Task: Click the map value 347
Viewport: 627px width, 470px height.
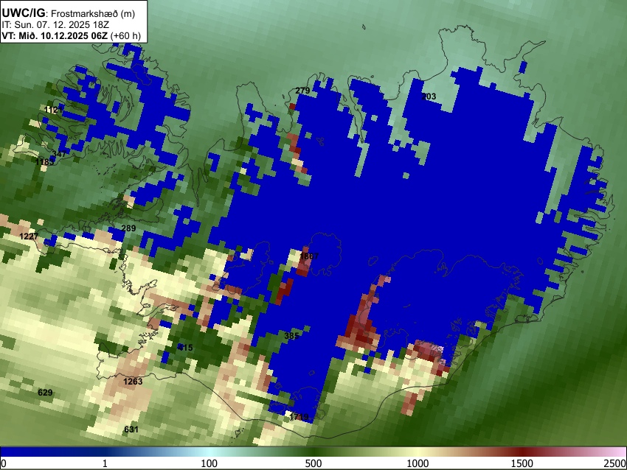Action: 59,154
